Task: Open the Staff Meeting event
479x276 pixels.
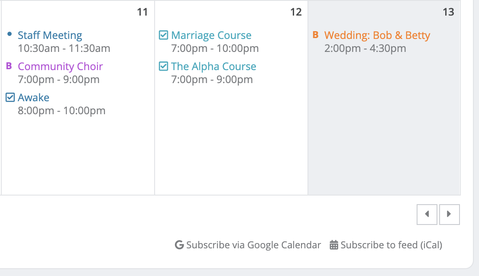Action: tap(50, 35)
